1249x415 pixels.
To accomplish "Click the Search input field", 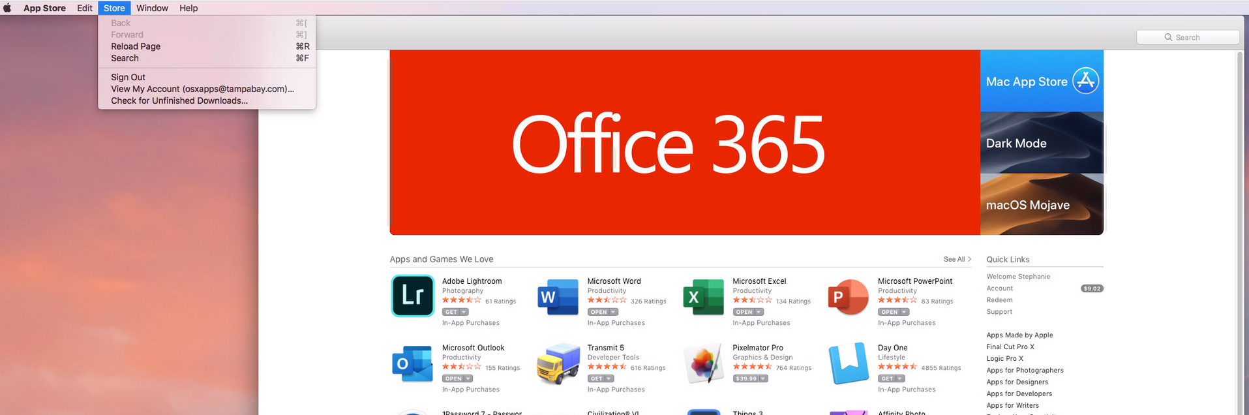I will pyautogui.click(x=1188, y=37).
